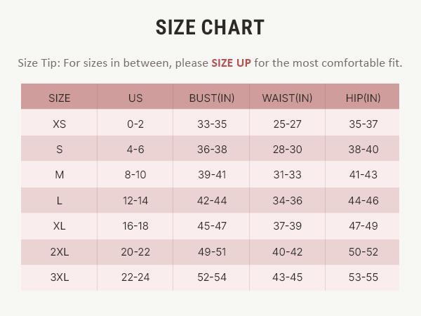Click waist measurement 25-27
Viewport: 421px width, 316px height.
point(287,124)
